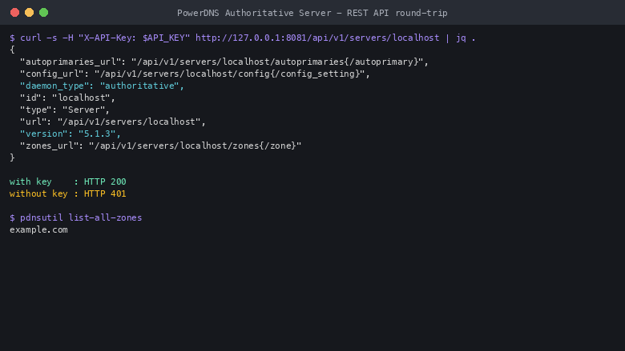The height and width of the screenshot is (351, 625).
Task: Select the zones_url JSON line
Action: point(160,146)
